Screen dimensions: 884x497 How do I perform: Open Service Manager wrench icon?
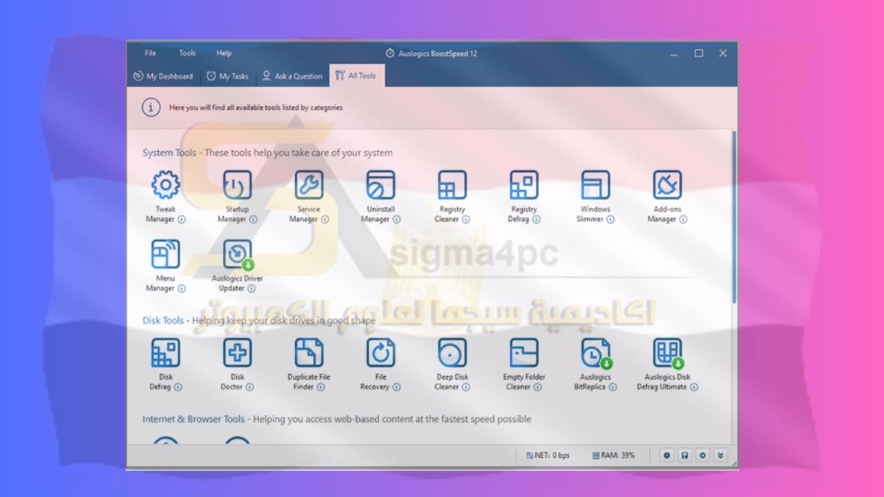[309, 185]
